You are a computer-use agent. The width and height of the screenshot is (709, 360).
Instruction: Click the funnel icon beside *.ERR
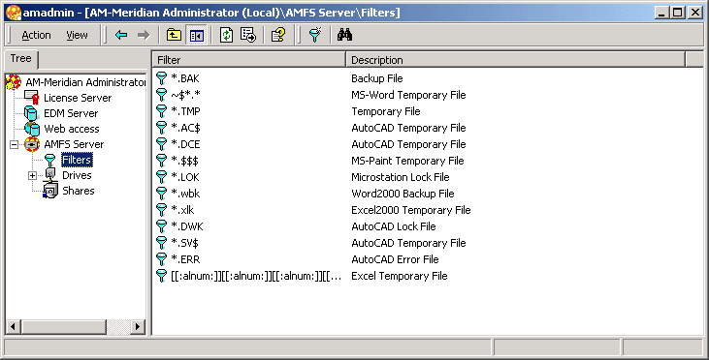pos(161,259)
